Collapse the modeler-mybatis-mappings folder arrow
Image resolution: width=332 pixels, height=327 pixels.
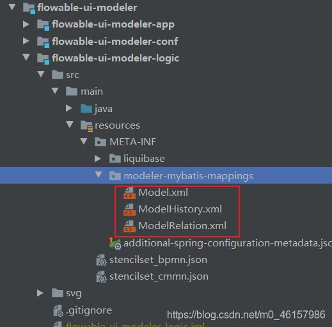[x=99, y=175]
